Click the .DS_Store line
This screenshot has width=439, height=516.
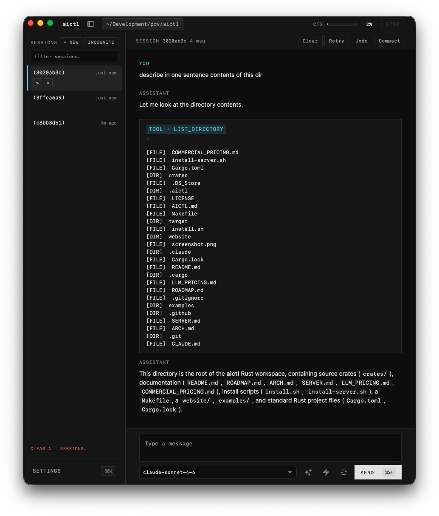coord(173,183)
